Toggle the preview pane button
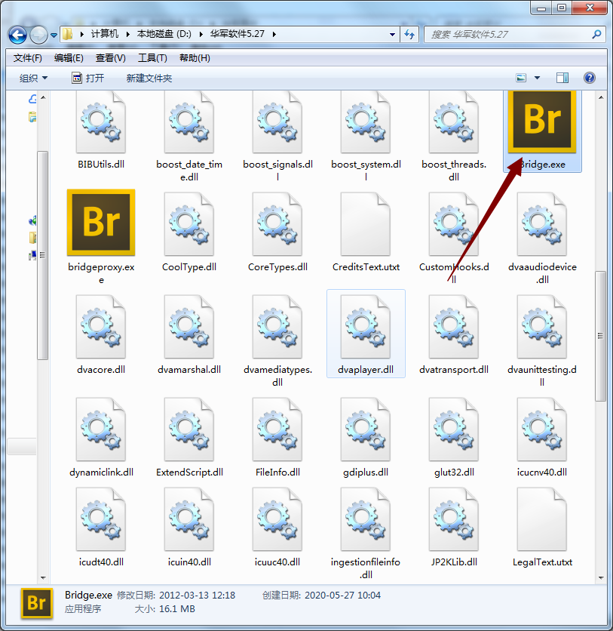This screenshot has height=631, width=613. click(561, 77)
